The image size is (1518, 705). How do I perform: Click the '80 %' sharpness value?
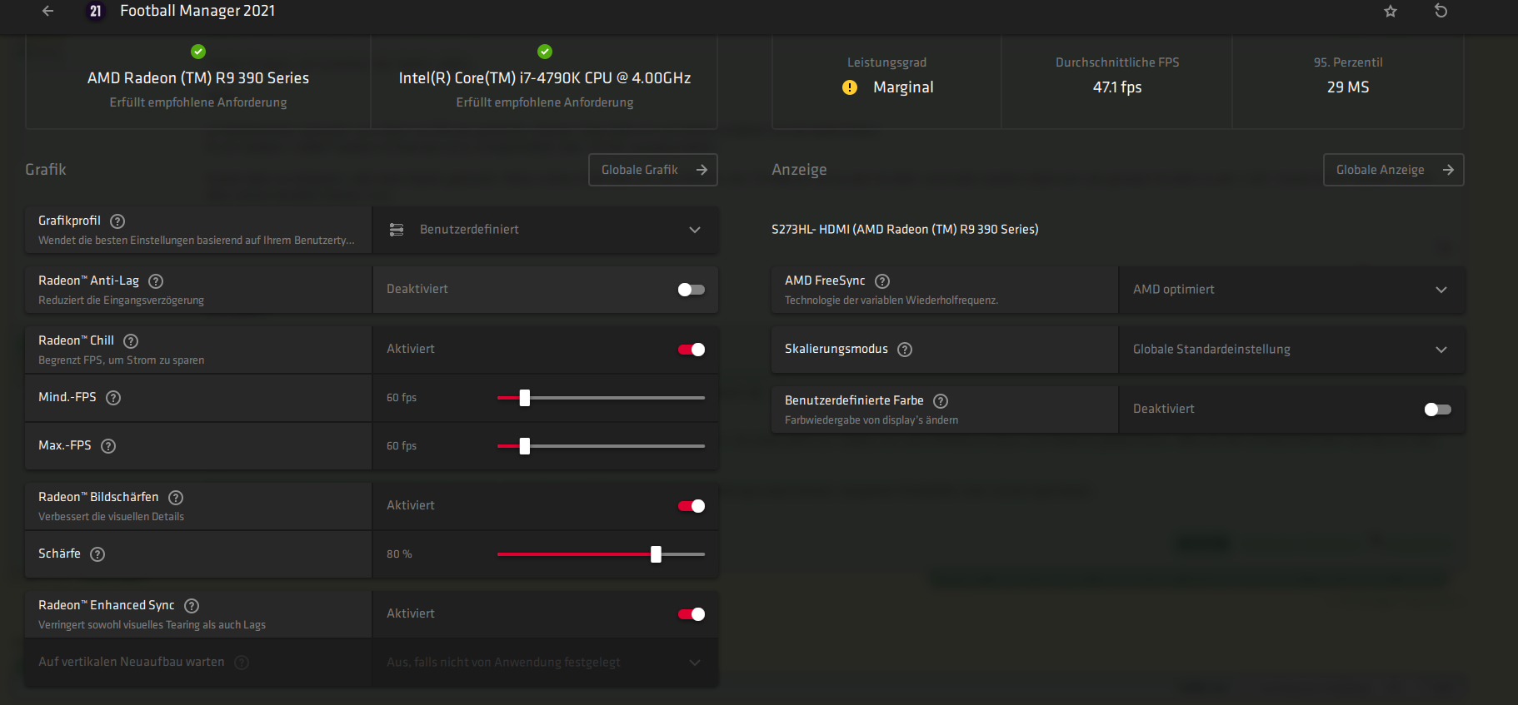pyautogui.click(x=399, y=554)
